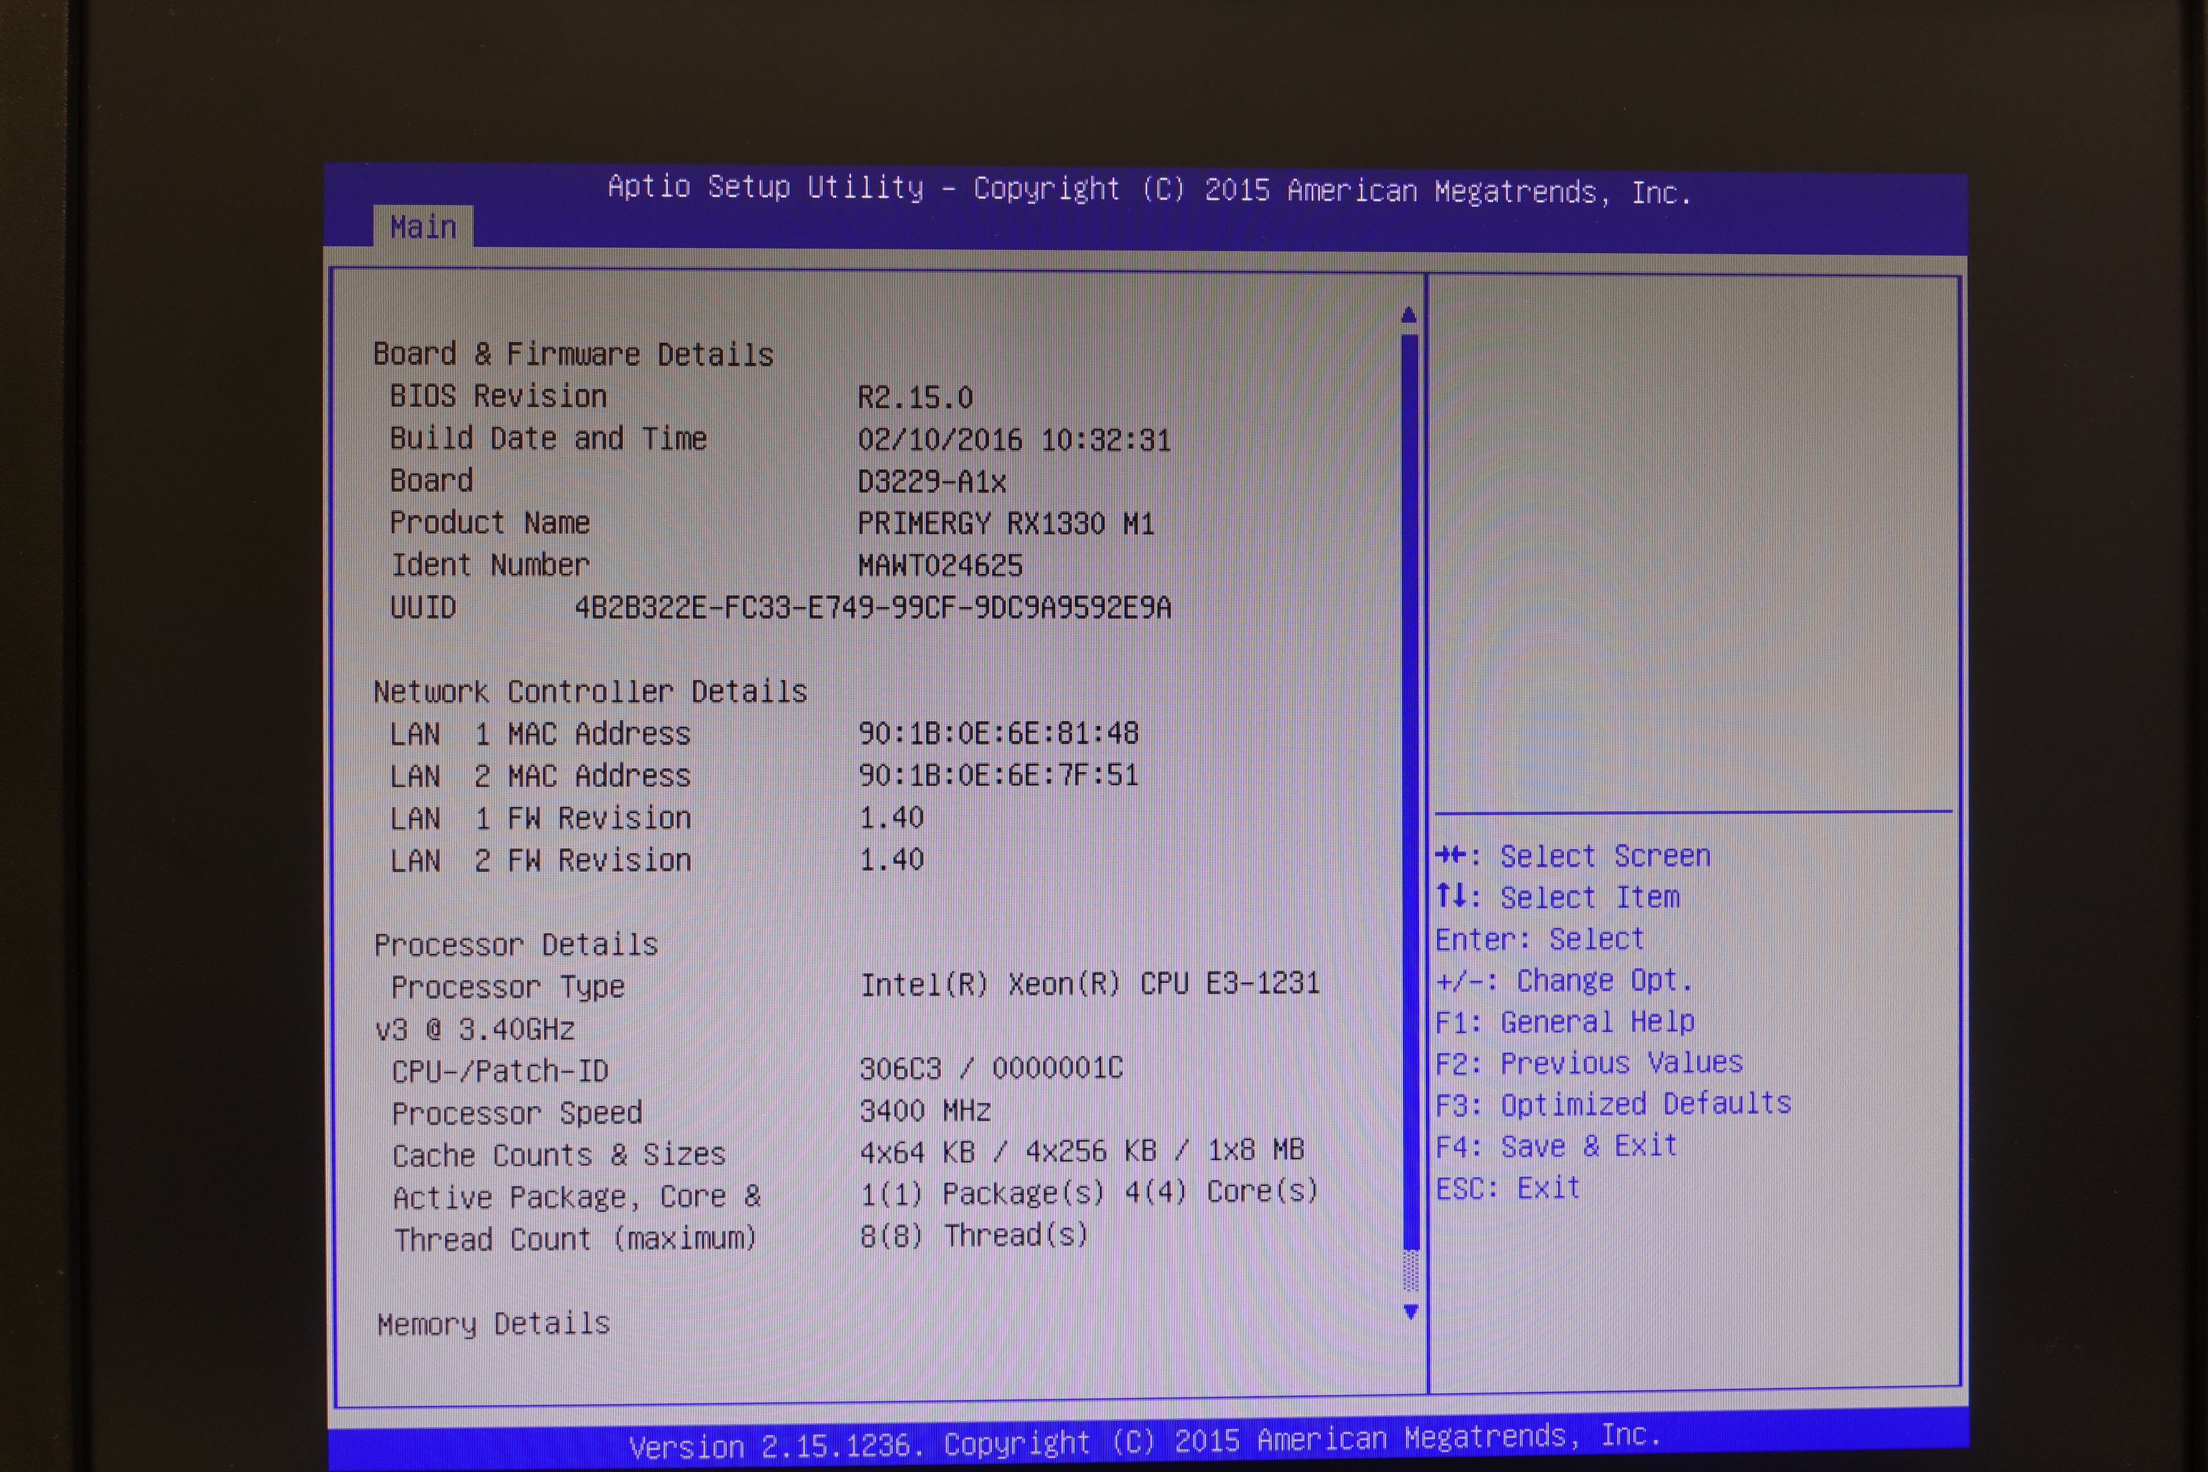This screenshot has width=2208, height=1472.
Task: Select 1(1) Package(s) 4(4) Core(s) value
Action: [x=1089, y=1192]
